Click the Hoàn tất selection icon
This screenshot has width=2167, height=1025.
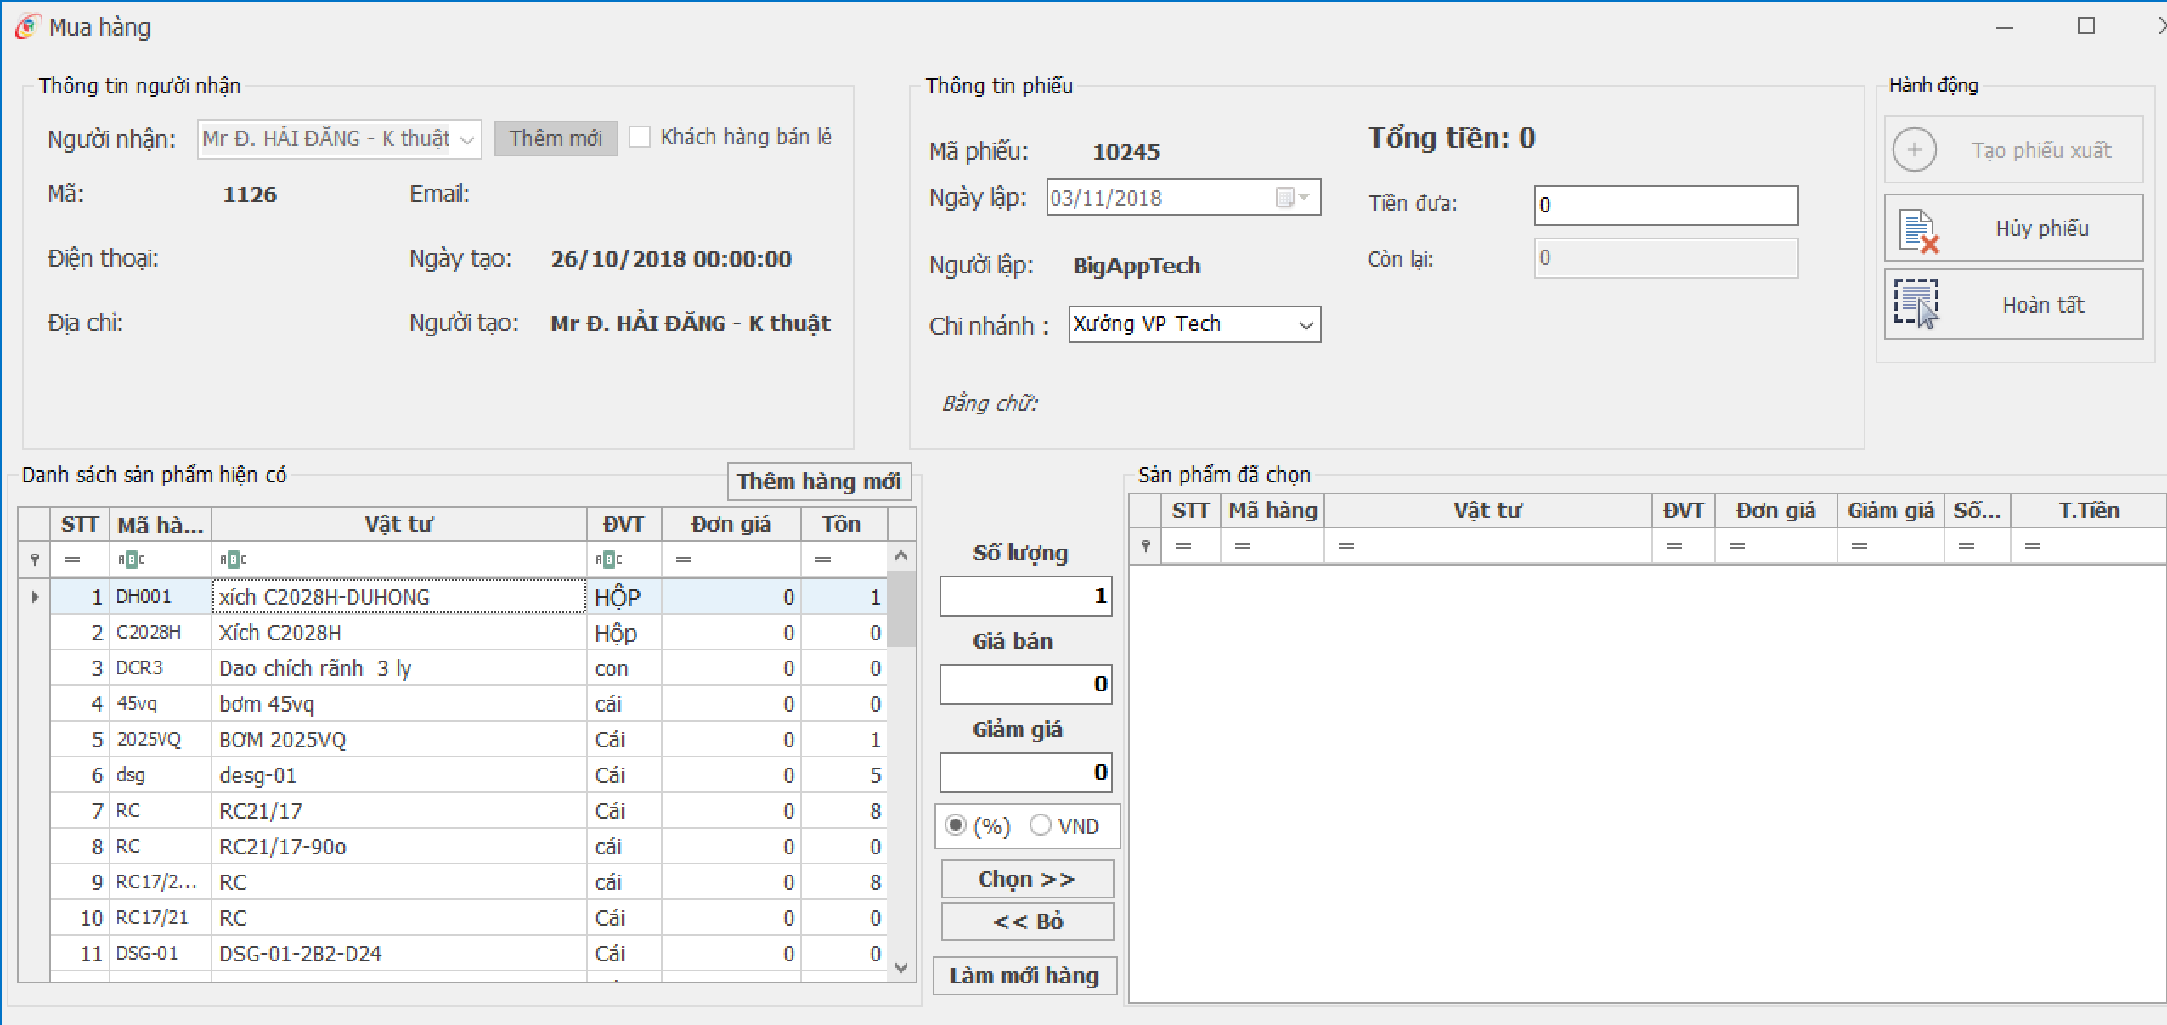pos(1917,304)
